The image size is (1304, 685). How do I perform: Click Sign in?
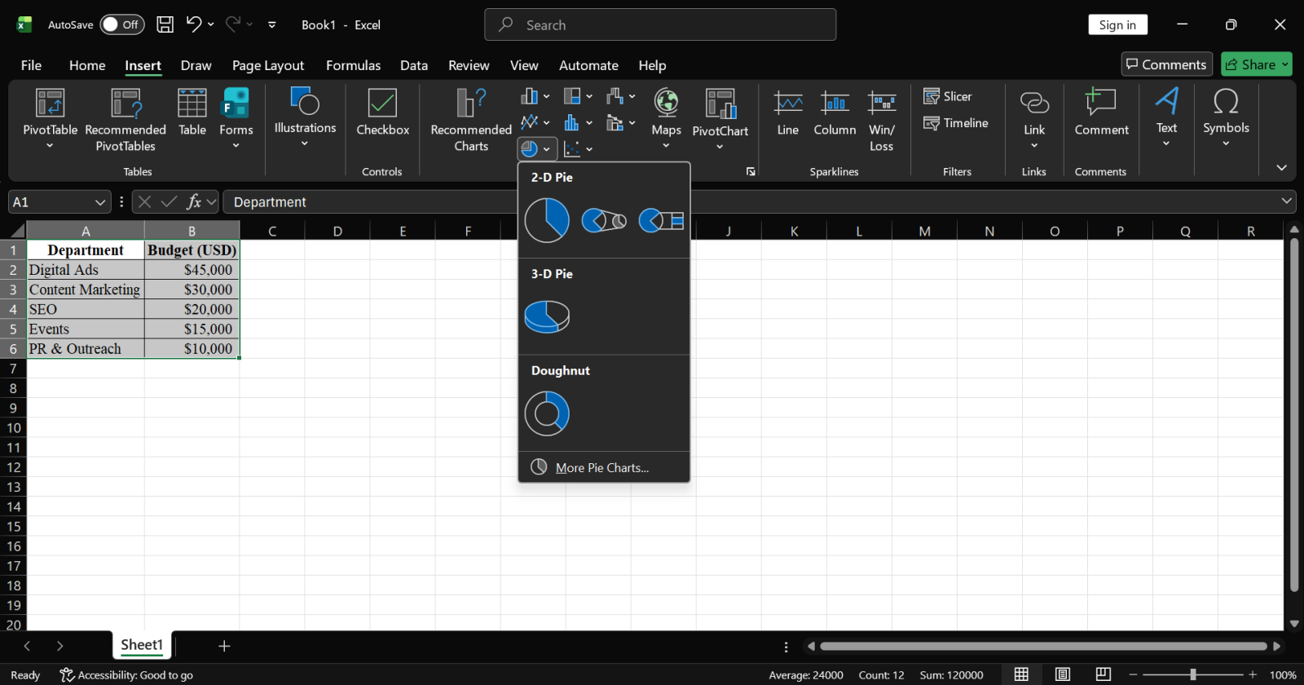[x=1117, y=24]
